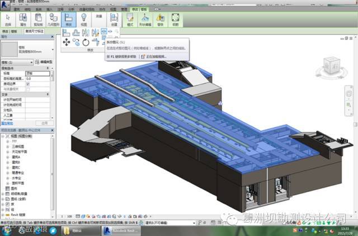Toggle the disabled checkbox below room bounding
Screen dimensions: 358x236
click(x=29, y=89)
